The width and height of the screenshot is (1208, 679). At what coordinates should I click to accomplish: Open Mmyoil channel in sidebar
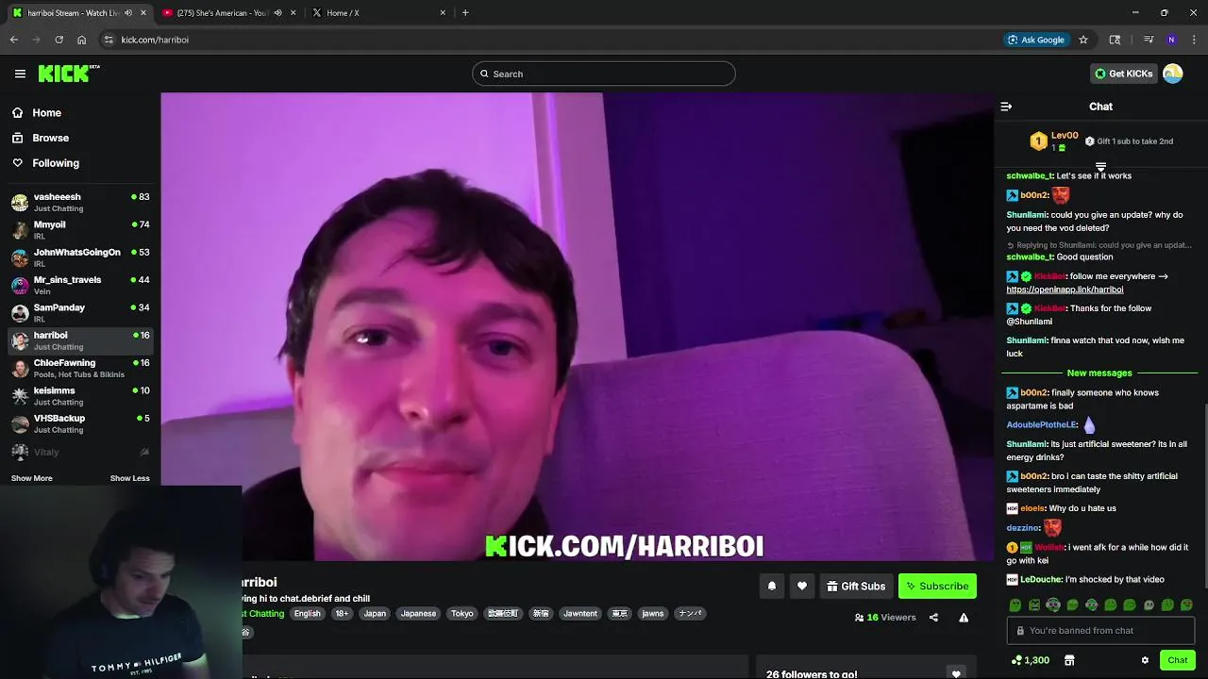80,229
